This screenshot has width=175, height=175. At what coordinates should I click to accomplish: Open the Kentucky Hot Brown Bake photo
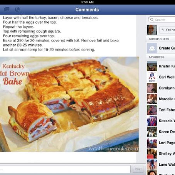tap(69, 104)
